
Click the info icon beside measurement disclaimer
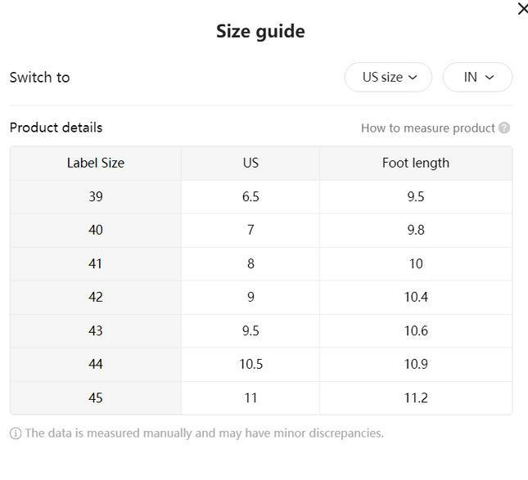coord(16,433)
